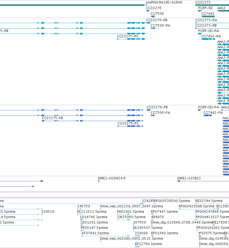Click the DME1-015B22 clone arrow glyph
This screenshot has height=248, width=229.
tap(178, 181)
